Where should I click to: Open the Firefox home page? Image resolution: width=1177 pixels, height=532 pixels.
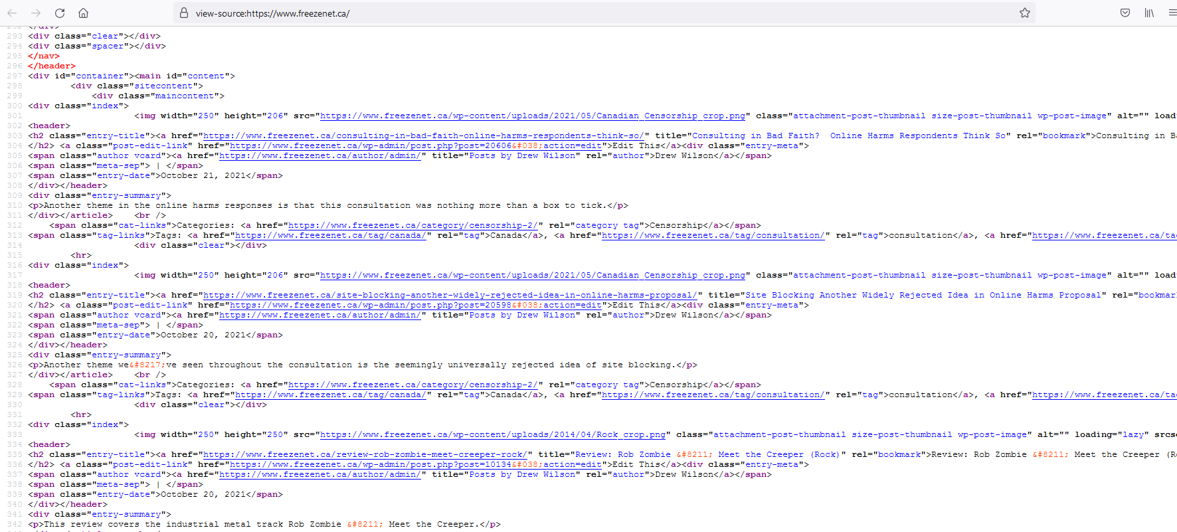pyautogui.click(x=83, y=13)
